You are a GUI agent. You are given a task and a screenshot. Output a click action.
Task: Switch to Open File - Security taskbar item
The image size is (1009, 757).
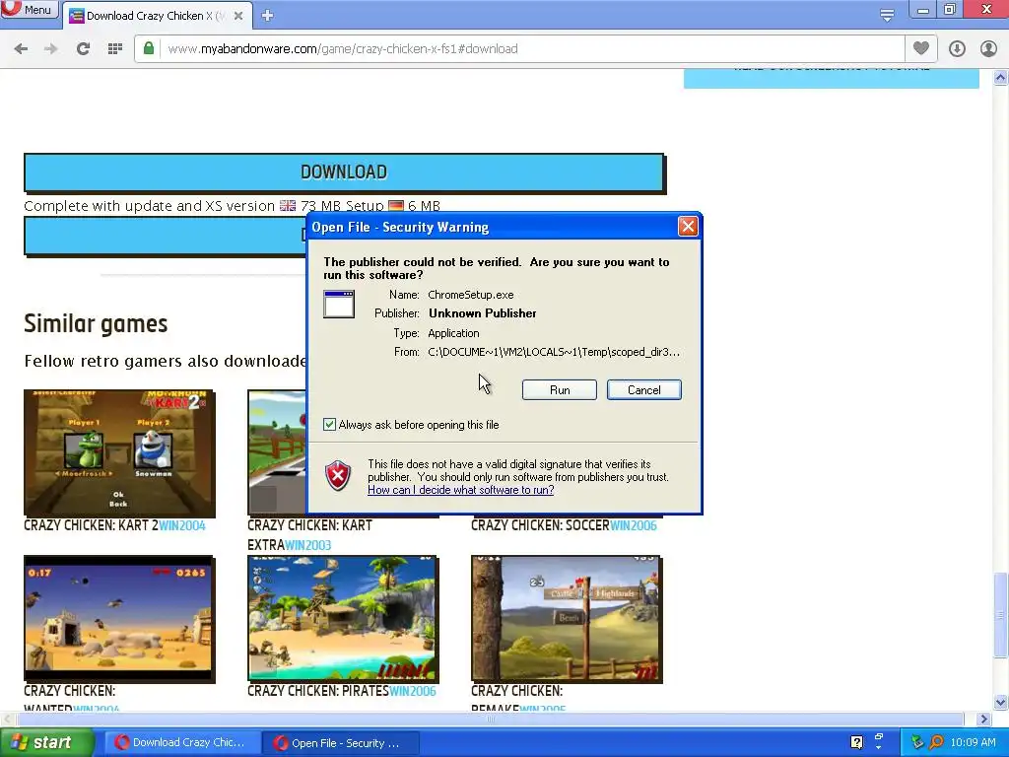tap(341, 742)
